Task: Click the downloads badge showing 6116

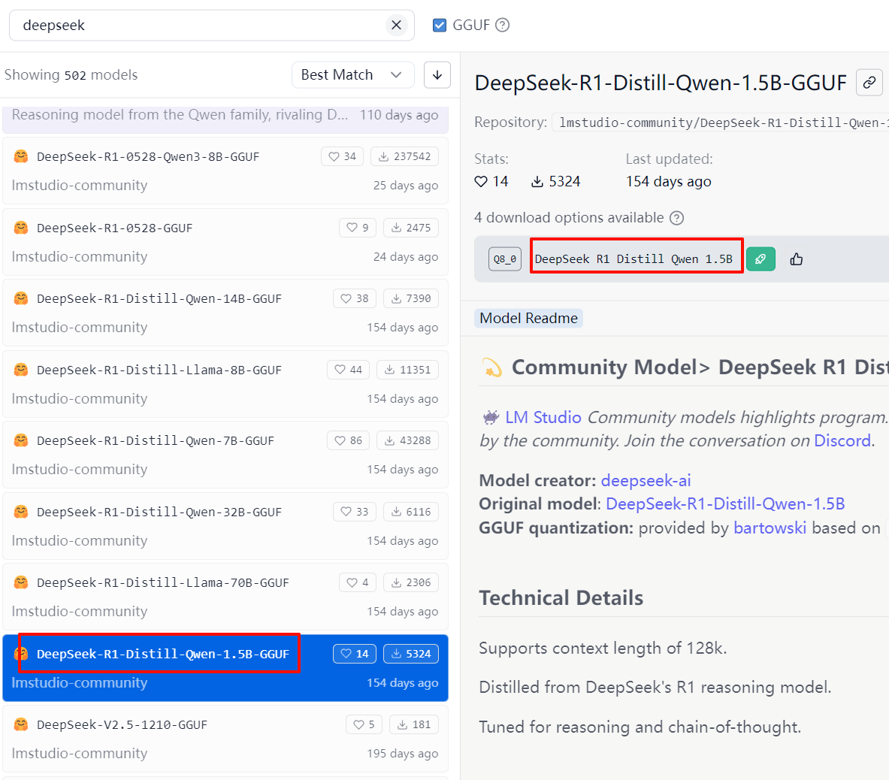Action: 411,512
